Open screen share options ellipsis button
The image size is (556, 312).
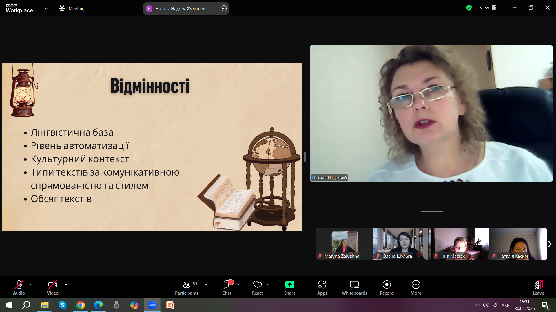click(x=223, y=8)
